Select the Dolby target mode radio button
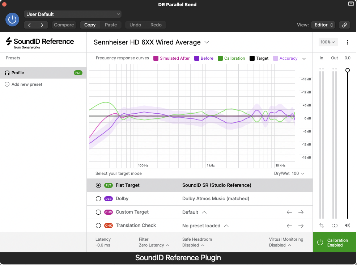 pyautogui.click(x=98, y=198)
